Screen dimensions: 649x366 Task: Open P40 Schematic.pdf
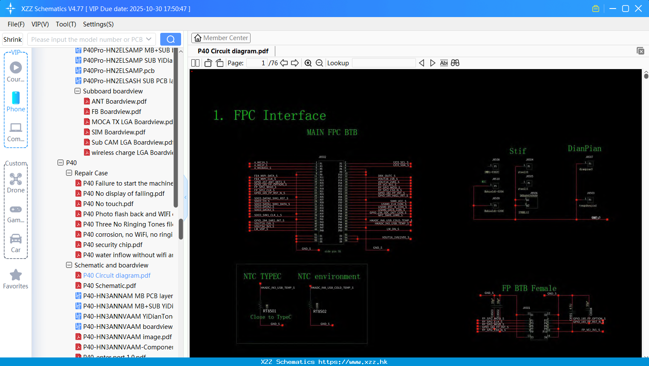(110, 286)
